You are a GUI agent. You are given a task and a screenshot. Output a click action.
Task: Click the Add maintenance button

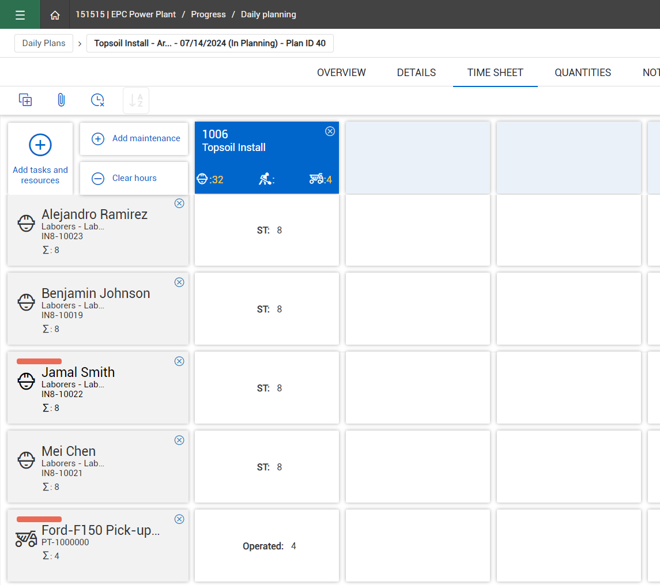pos(134,139)
